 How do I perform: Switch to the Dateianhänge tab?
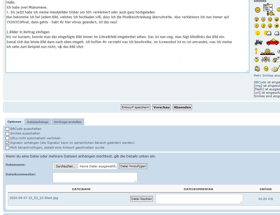pos(38,122)
